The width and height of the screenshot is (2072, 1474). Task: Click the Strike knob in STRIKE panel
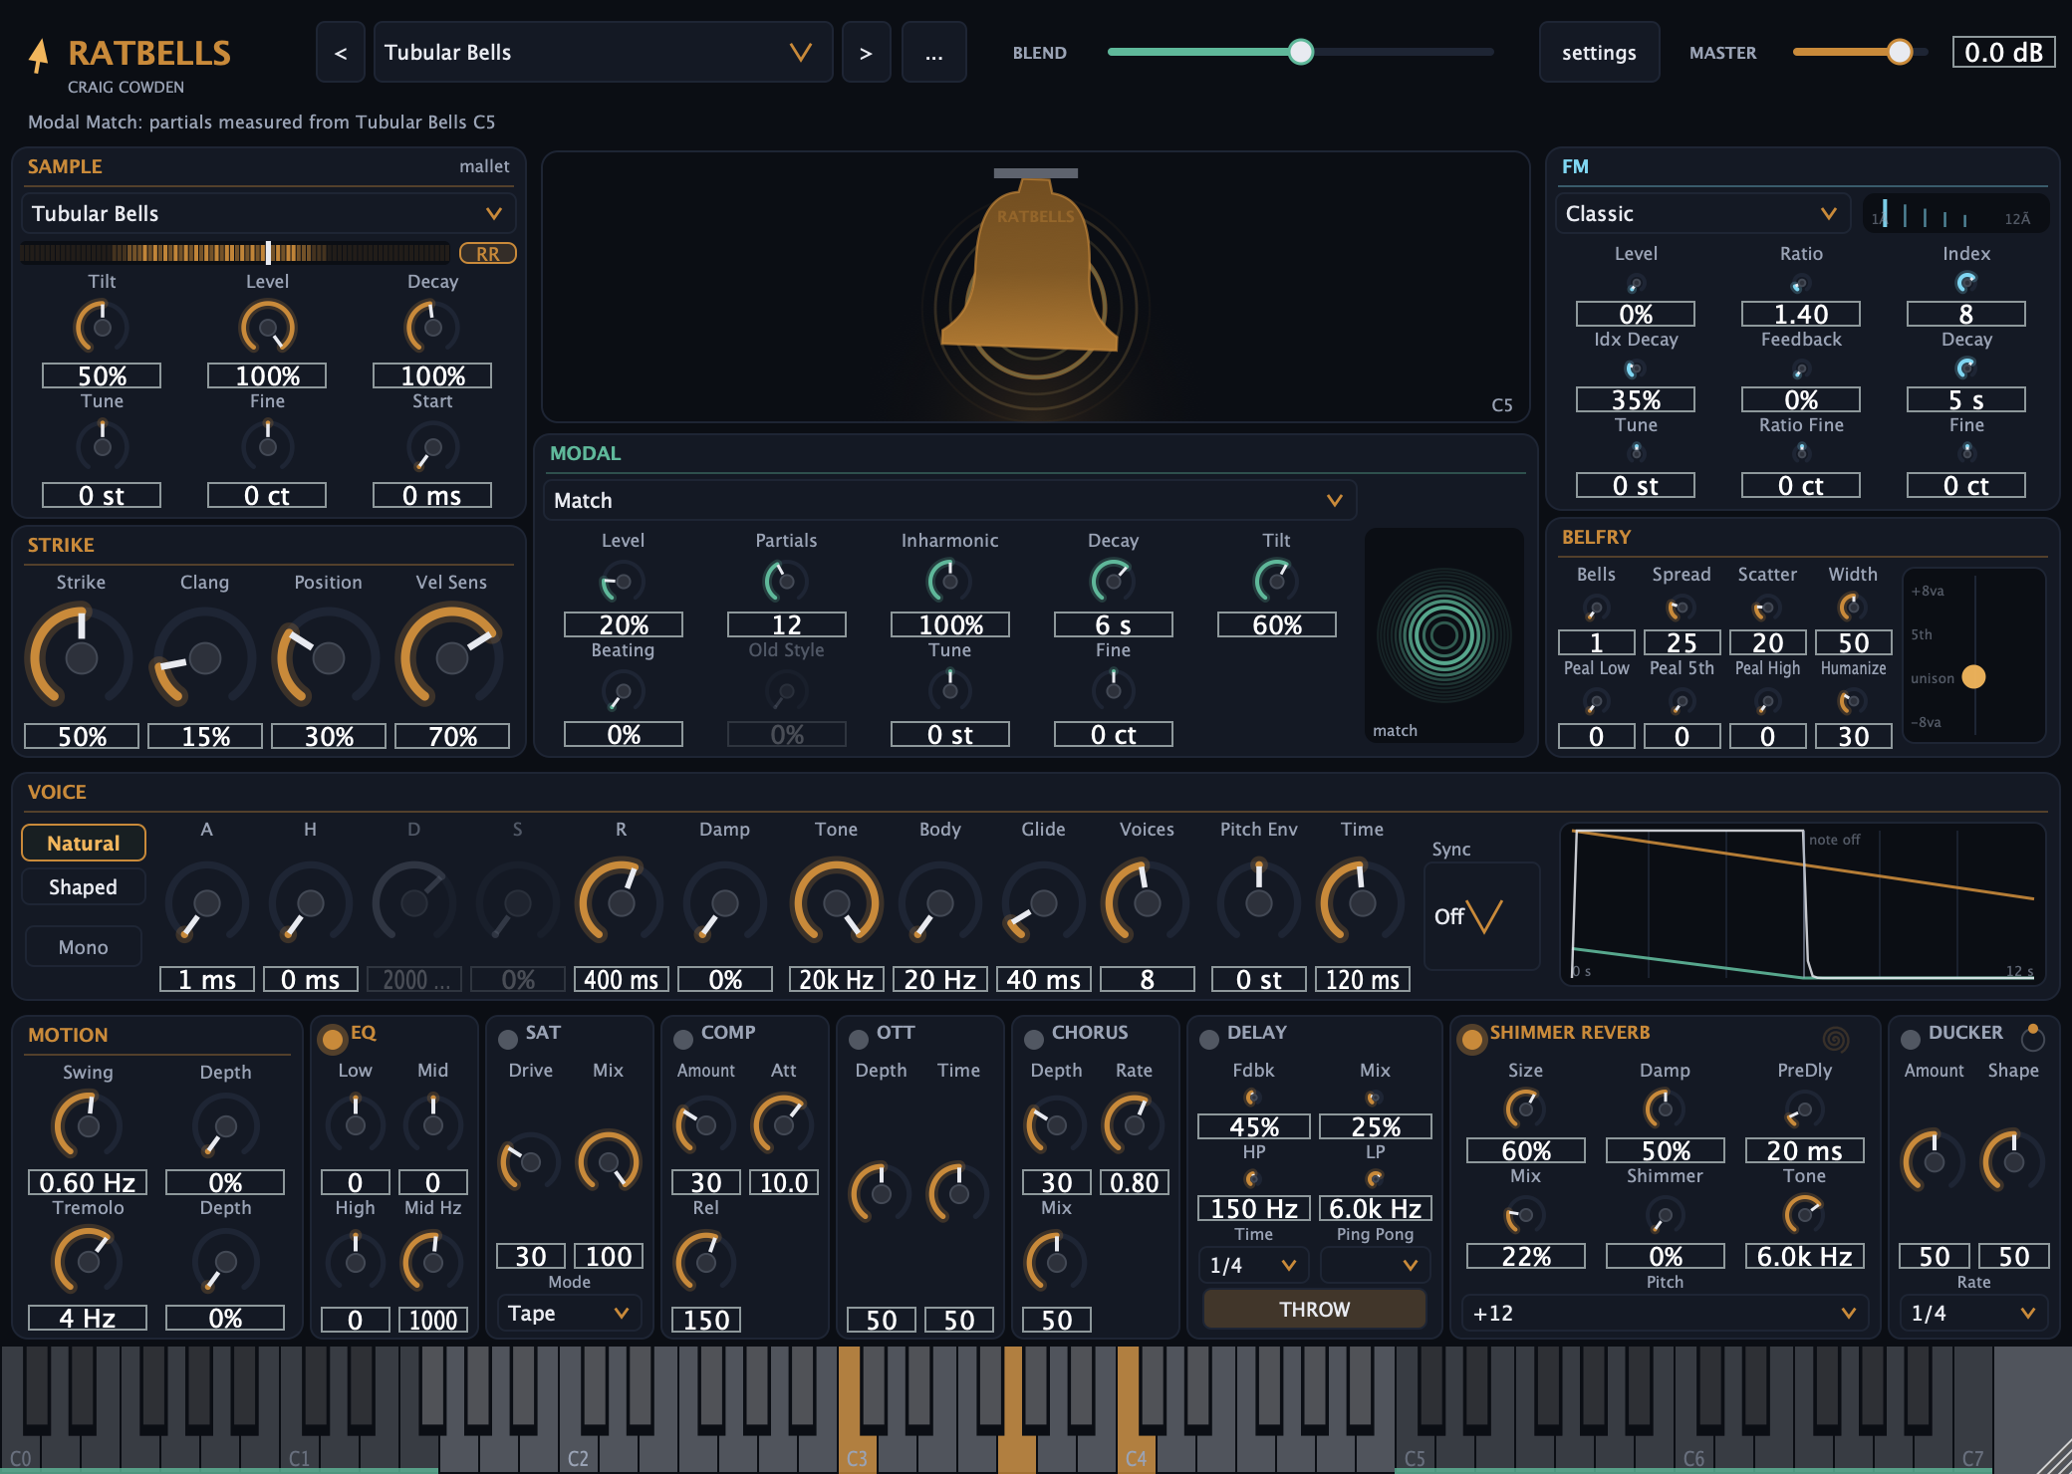[81, 657]
